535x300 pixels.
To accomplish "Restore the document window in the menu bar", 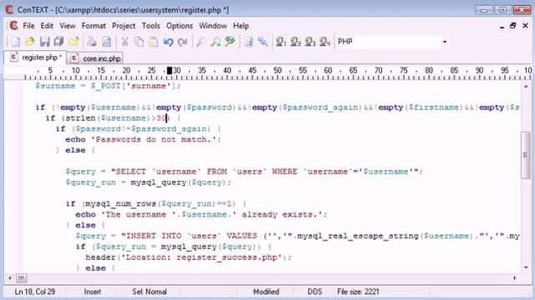I will pos(512,26).
